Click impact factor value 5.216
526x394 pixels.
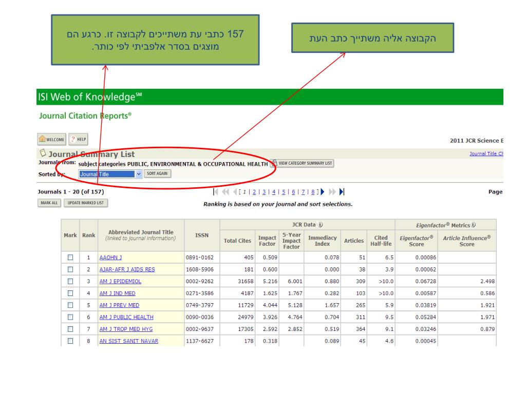[270, 282]
